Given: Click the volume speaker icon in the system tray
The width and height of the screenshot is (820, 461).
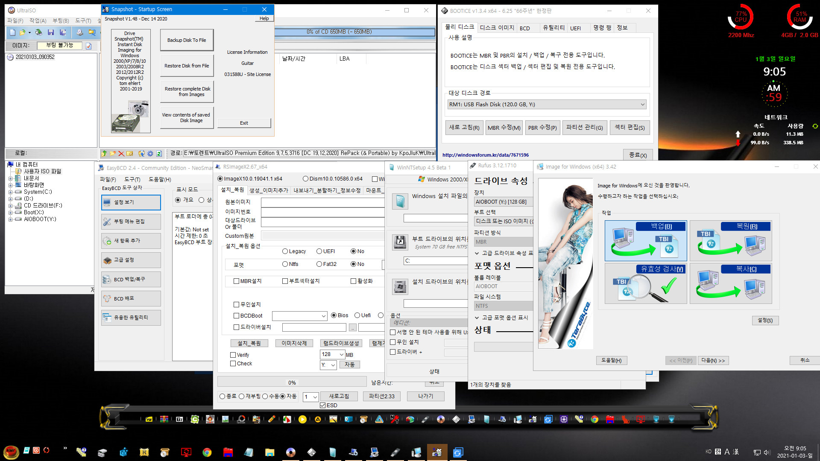Looking at the screenshot, I should click(x=767, y=452).
